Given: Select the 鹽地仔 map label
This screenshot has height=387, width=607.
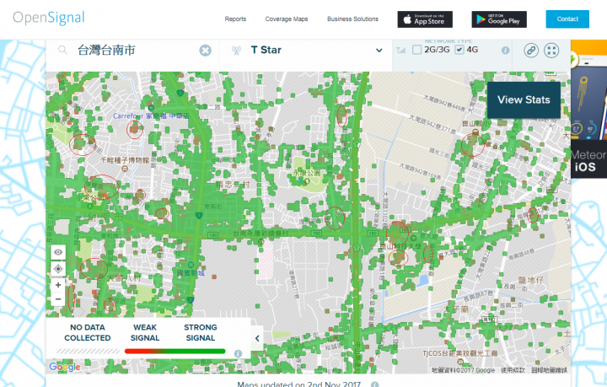Looking at the screenshot, I should click(531, 279).
